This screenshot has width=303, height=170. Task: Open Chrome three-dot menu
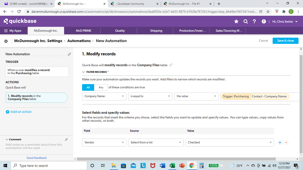[298, 11]
